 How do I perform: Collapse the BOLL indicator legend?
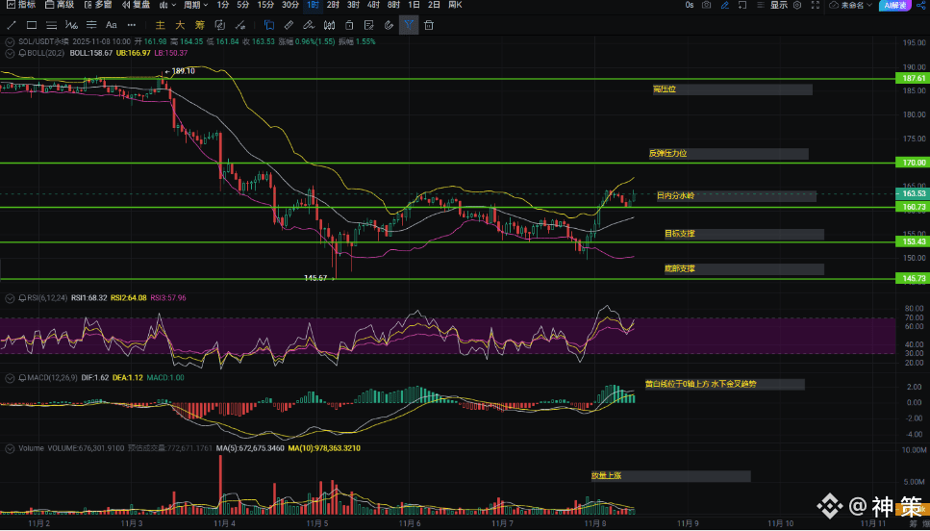point(8,53)
